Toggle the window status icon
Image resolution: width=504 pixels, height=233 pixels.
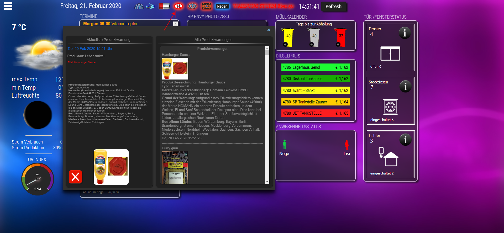click(x=390, y=54)
